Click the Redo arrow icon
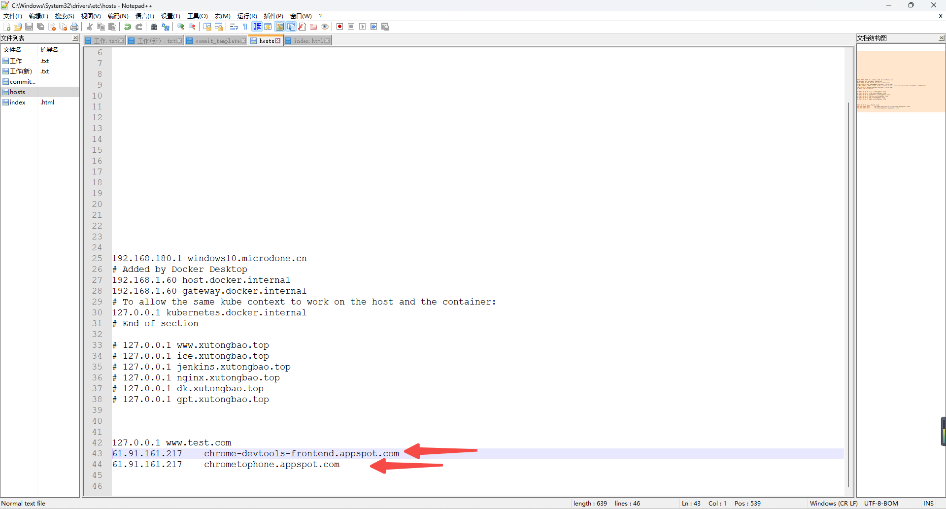Image resolution: width=946 pixels, height=509 pixels. click(x=139, y=27)
